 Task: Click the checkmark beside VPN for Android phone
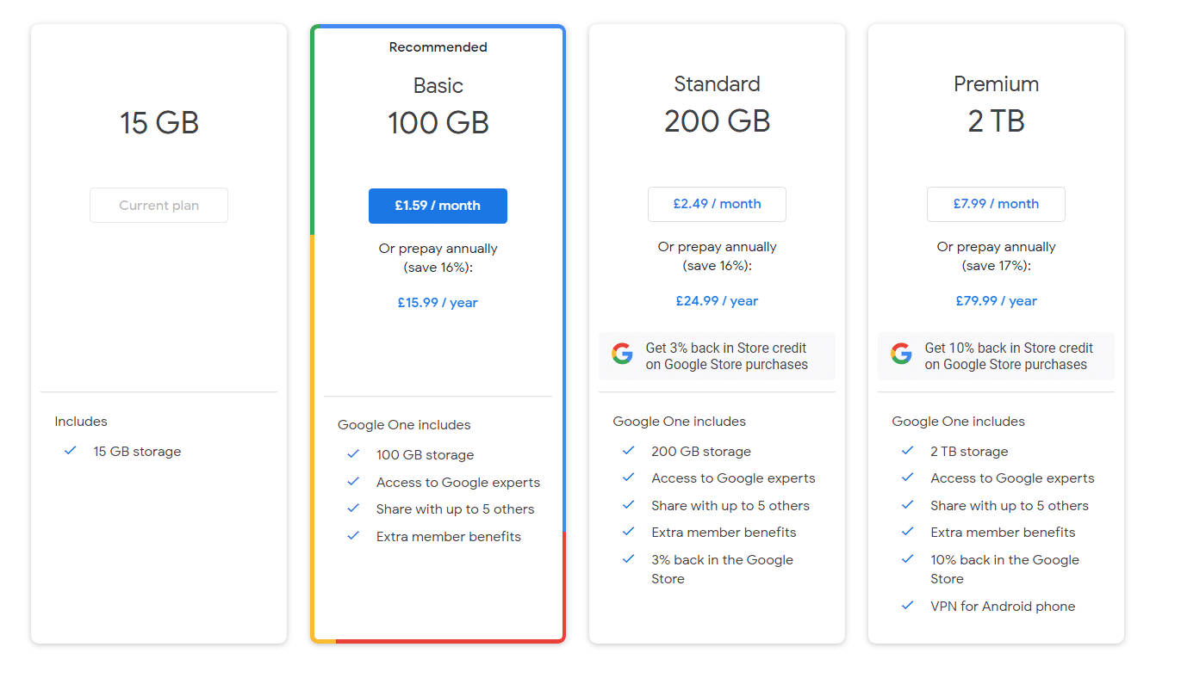click(907, 605)
